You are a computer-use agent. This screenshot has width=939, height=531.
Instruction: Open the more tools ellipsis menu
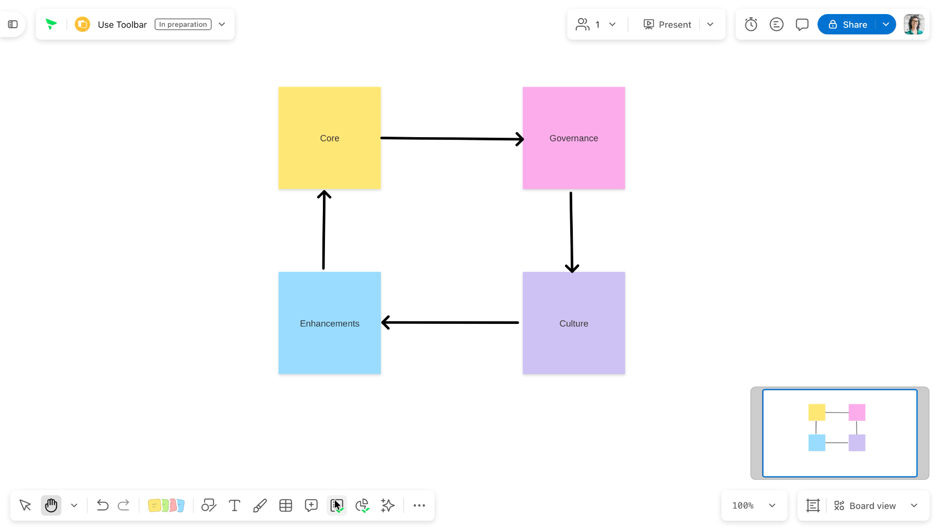pyautogui.click(x=419, y=505)
